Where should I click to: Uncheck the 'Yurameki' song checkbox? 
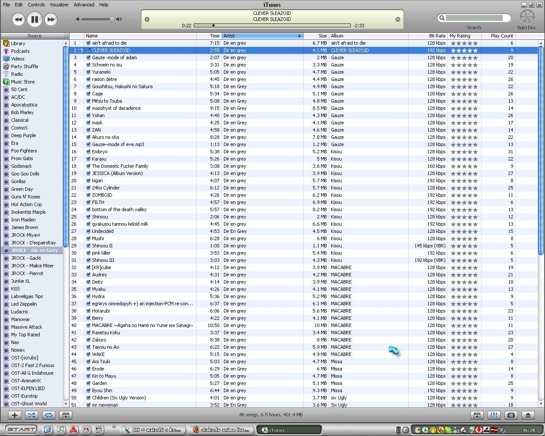click(x=88, y=72)
